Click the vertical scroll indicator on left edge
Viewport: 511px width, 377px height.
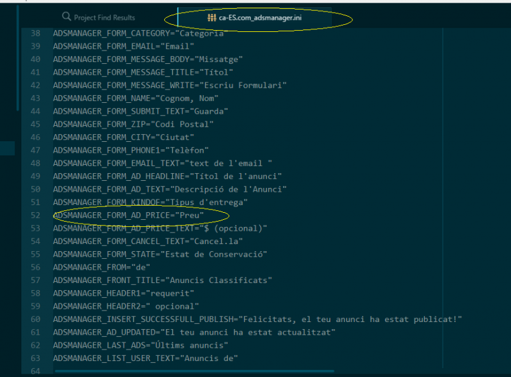(18, 59)
